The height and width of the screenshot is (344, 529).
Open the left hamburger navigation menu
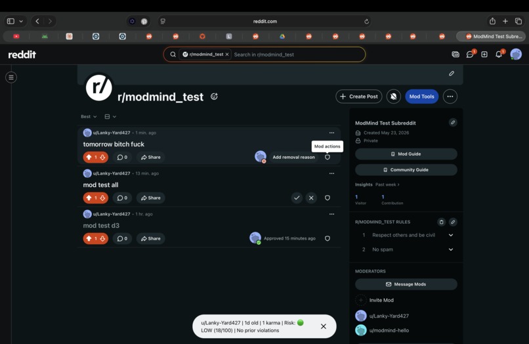click(11, 77)
